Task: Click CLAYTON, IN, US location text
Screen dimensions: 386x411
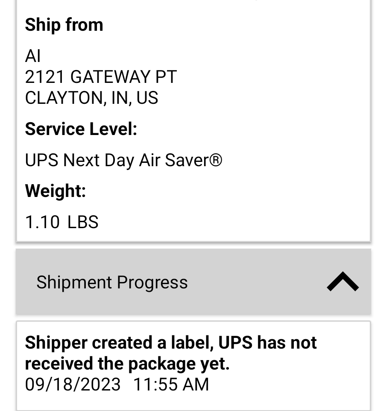Action: pos(91,98)
